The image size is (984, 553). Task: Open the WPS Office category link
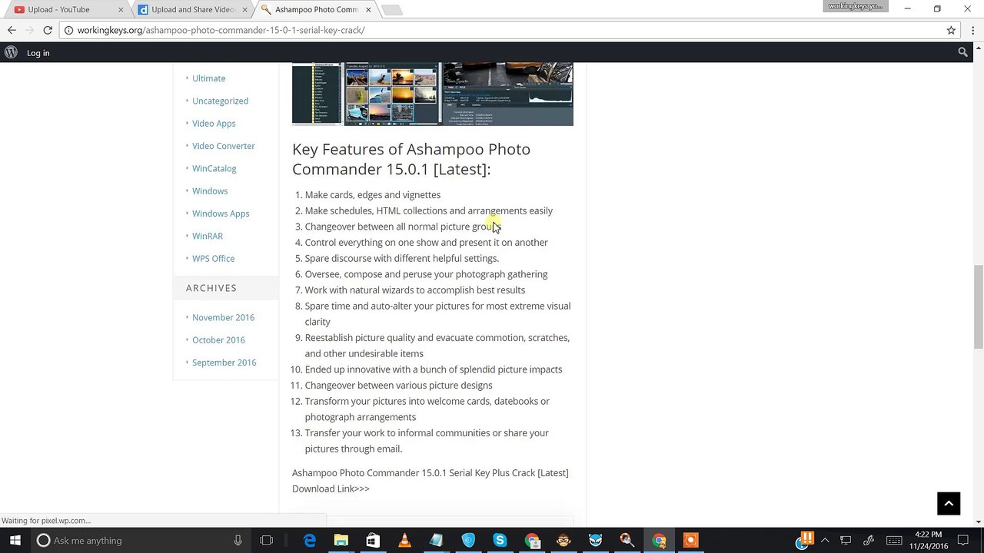click(x=213, y=258)
